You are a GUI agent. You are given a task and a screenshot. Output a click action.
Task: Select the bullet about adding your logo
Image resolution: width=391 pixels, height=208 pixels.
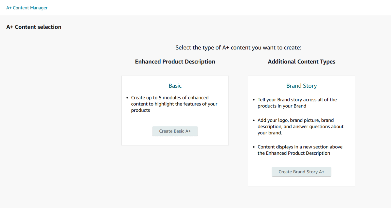300,126
